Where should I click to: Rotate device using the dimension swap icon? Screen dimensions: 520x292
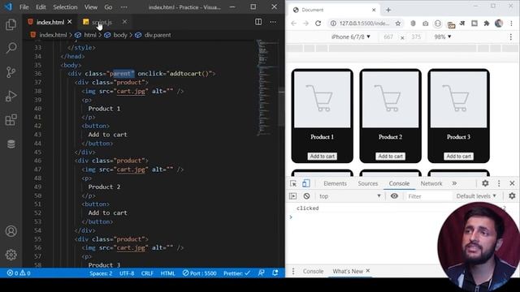(x=402, y=37)
